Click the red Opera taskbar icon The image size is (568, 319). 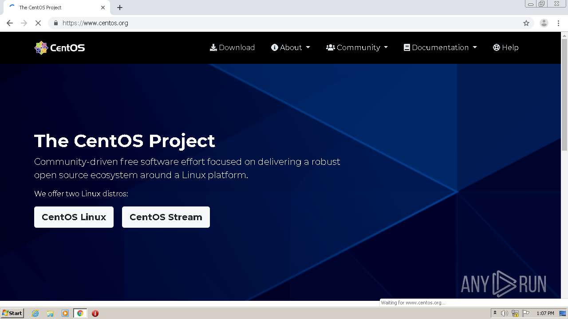pyautogui.click(x=95, y=313)
